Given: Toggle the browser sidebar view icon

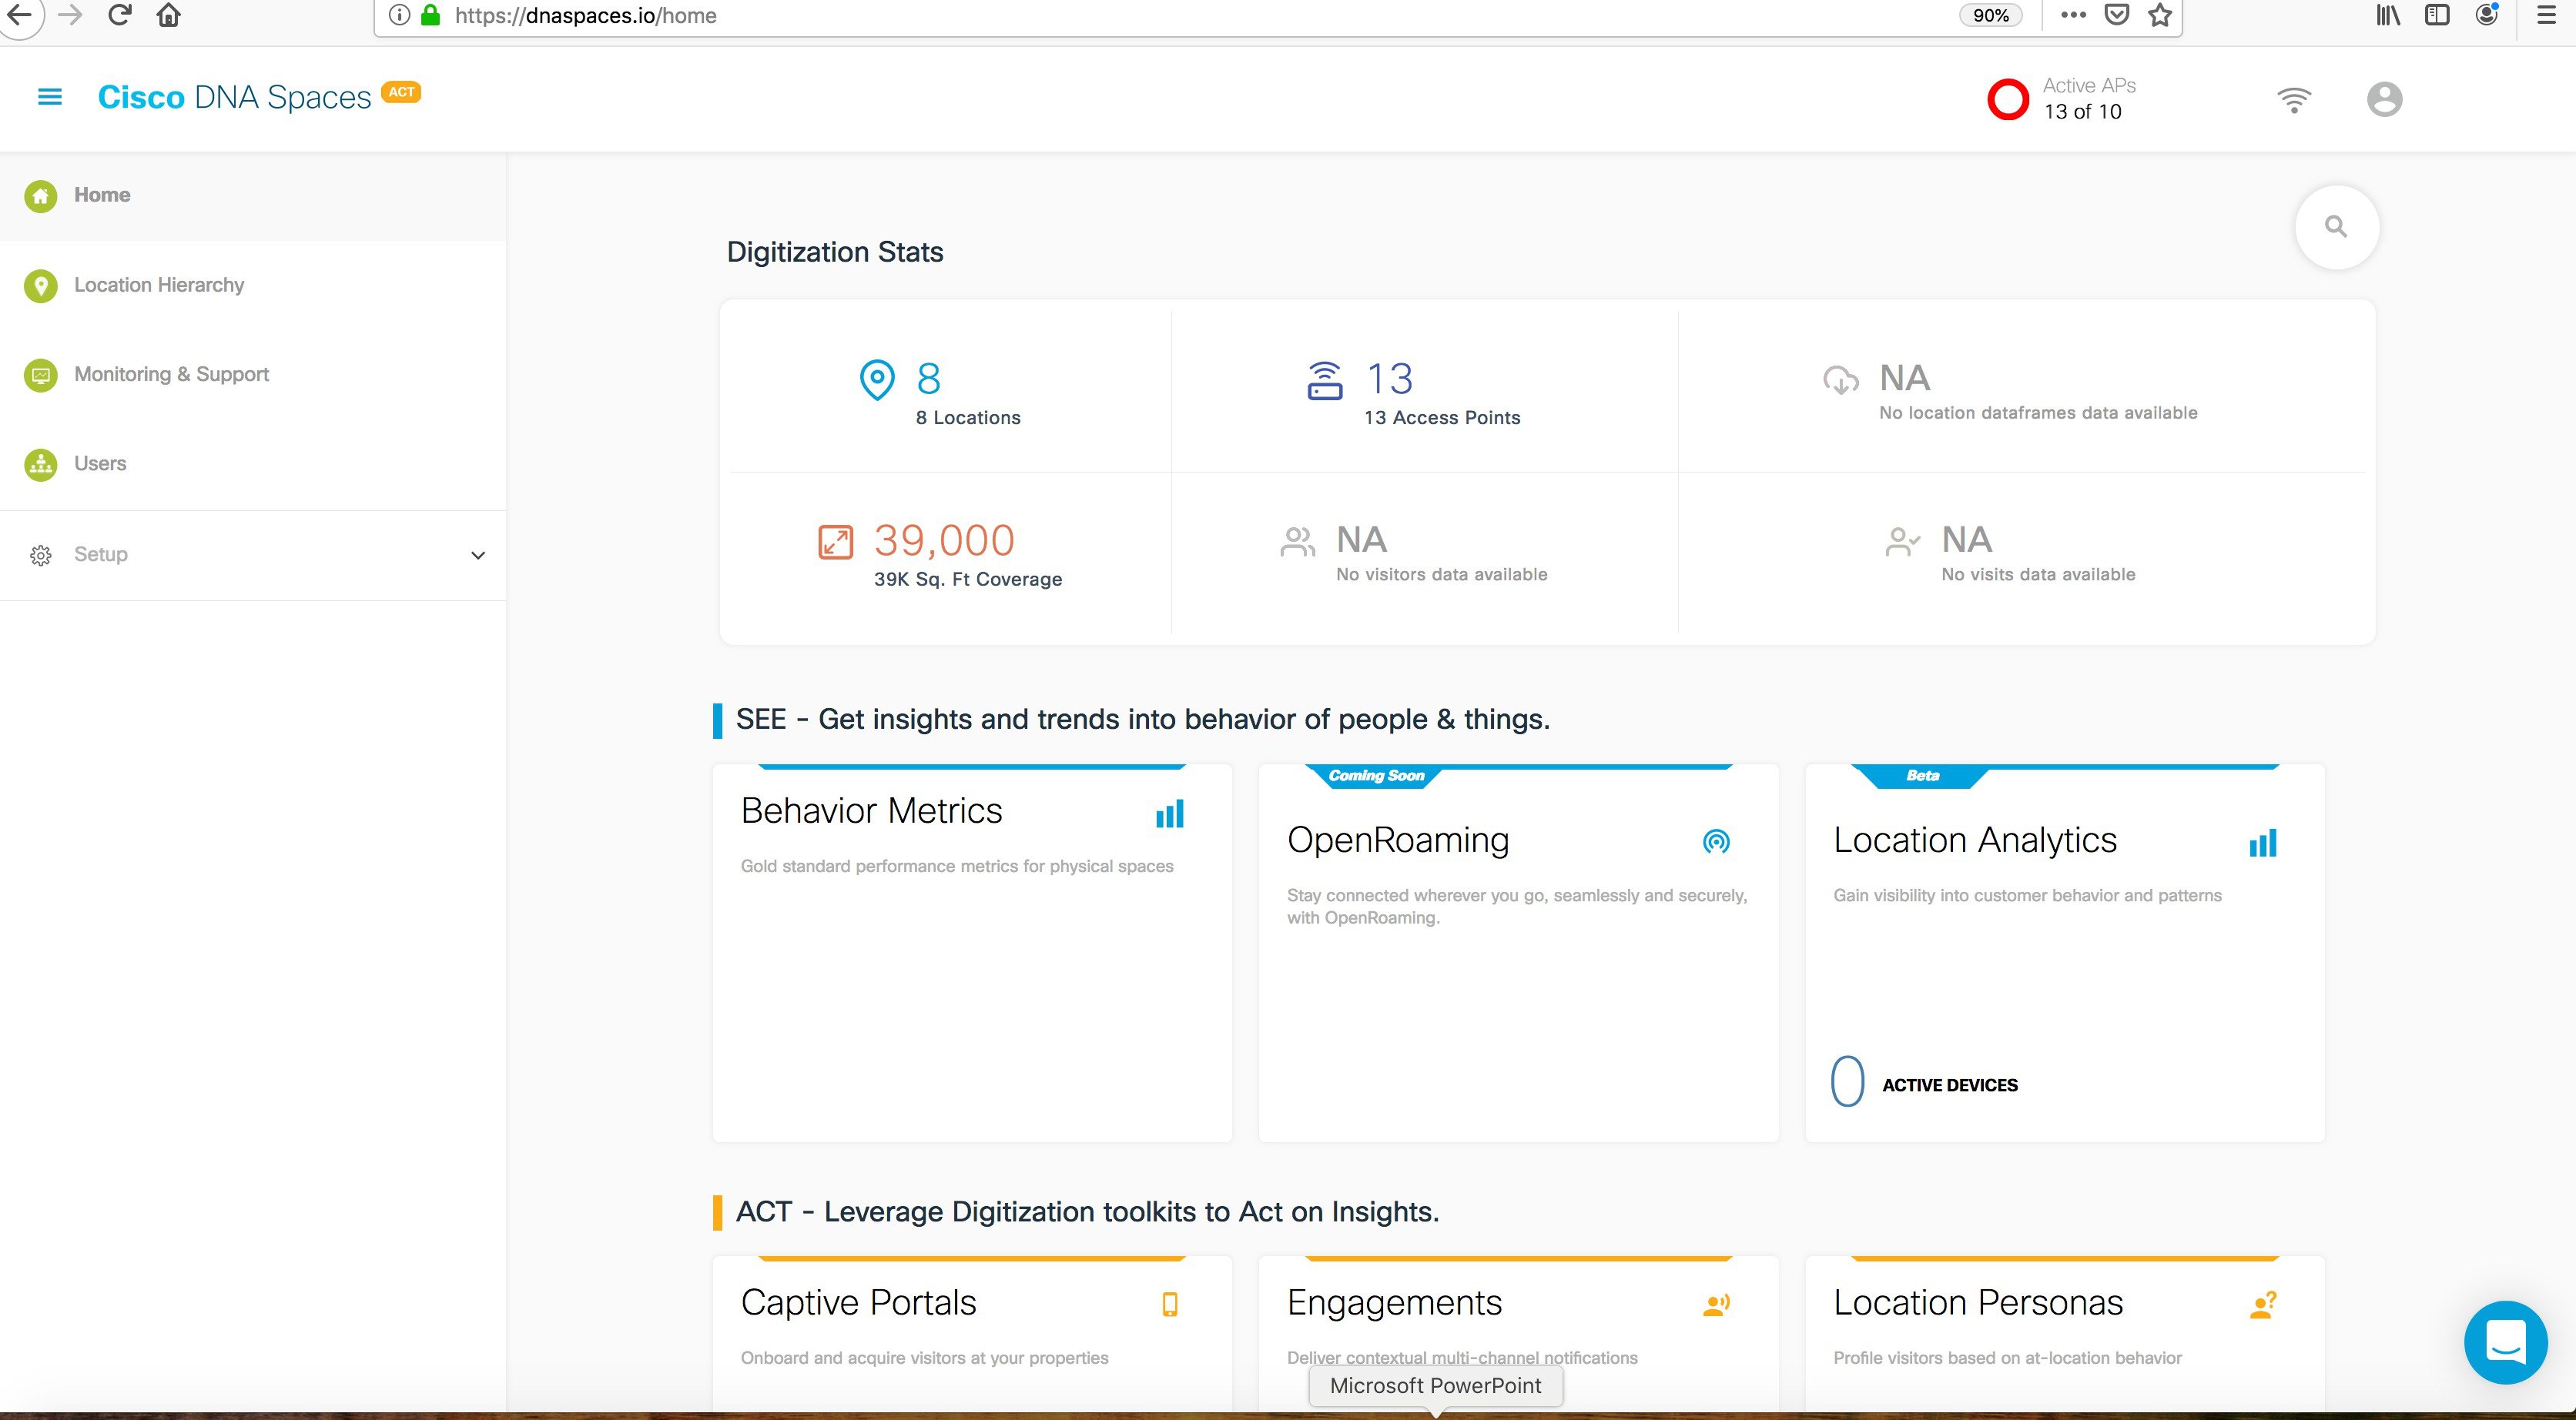Looking at the screenshot, I should 2438,15.
